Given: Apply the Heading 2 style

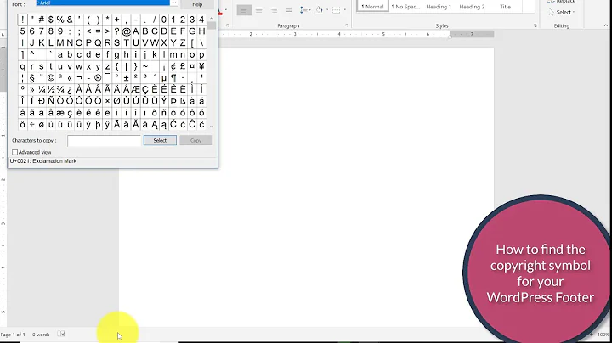Looking at the screenshot, I should pos(472,7).
